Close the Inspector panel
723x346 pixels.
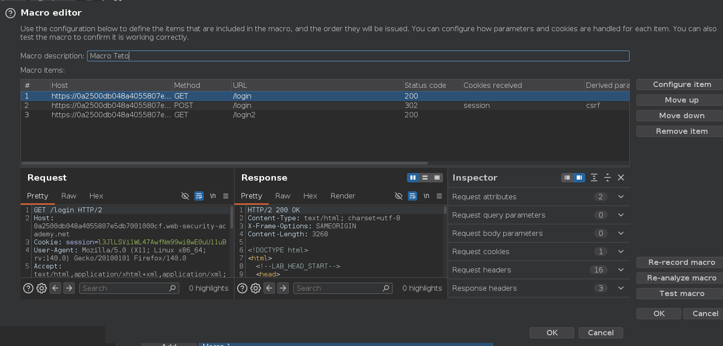coord(621,177)
